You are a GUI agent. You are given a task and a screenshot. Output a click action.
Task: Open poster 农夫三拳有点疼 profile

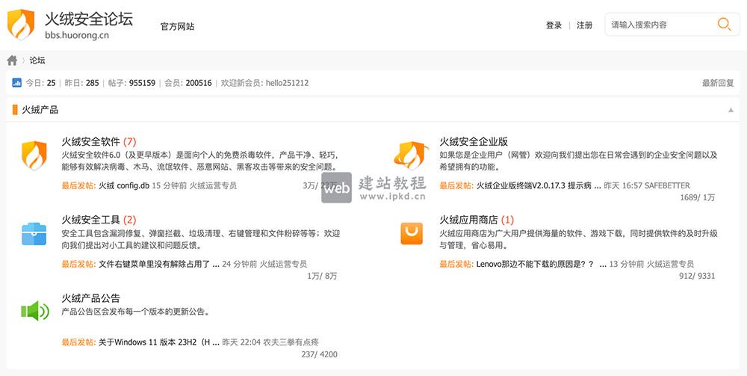pos(291,342)
